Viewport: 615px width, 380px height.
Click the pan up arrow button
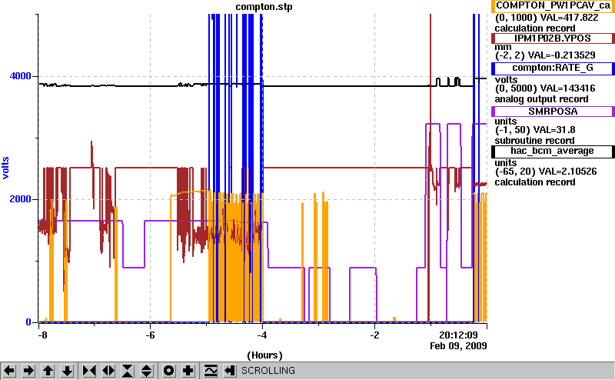(48, 371)
